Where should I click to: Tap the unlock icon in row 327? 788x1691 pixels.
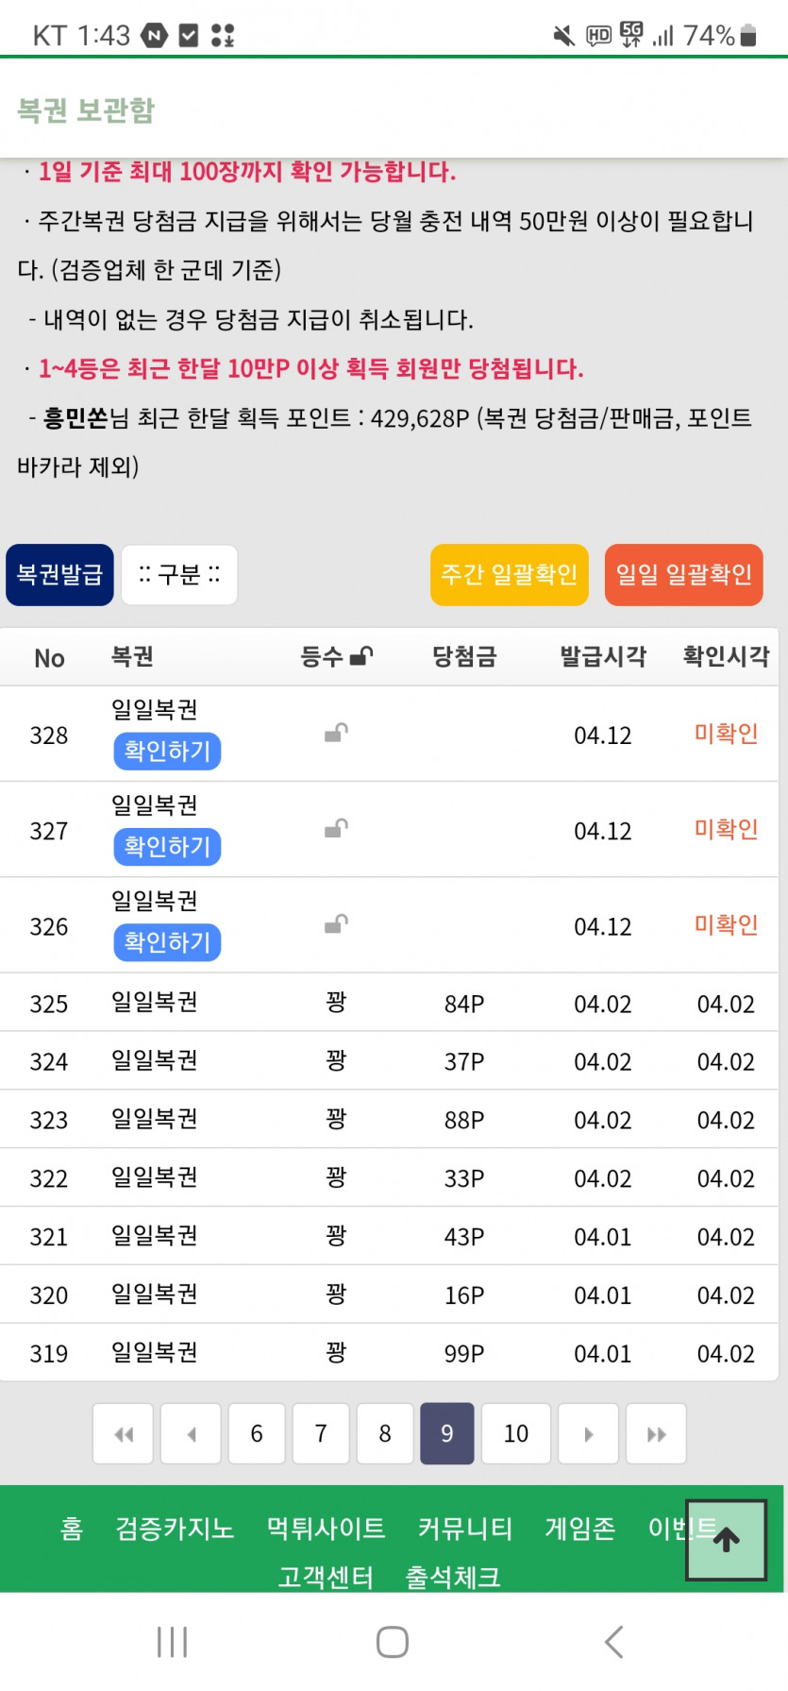pyautogui.click(x=336, y=829)
